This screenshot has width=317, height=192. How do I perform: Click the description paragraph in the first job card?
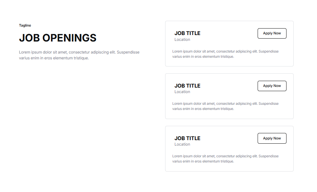click(225, 54)
